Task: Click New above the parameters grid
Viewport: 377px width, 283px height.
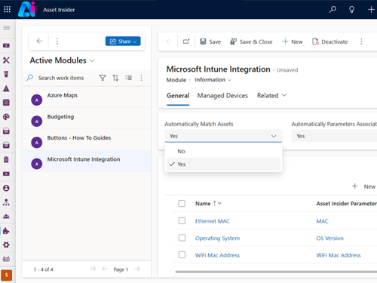Action: pyautogui.click(x=363, y=186)
